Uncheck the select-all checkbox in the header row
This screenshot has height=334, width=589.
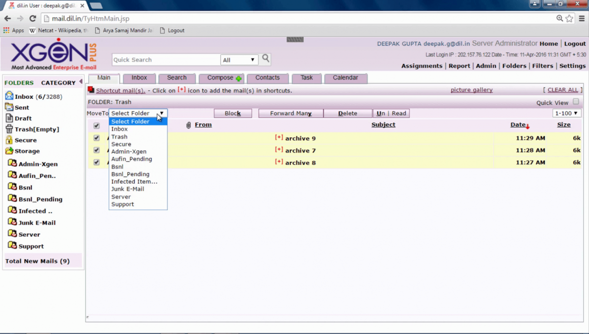click(96, 125)
